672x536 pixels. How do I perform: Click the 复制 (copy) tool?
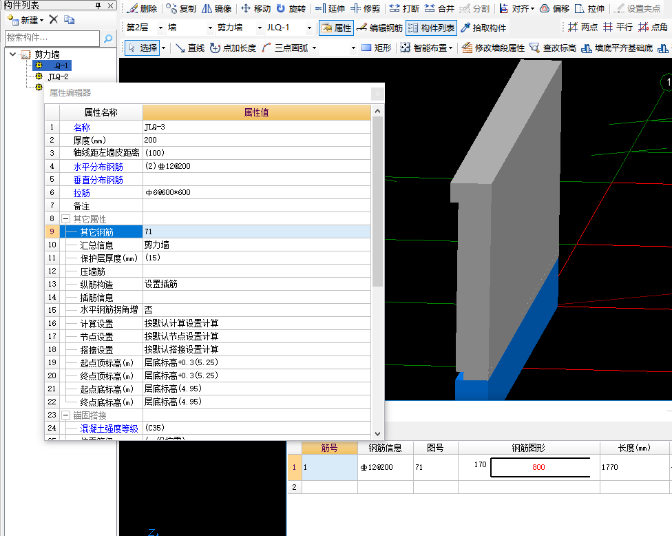(181, 8)
